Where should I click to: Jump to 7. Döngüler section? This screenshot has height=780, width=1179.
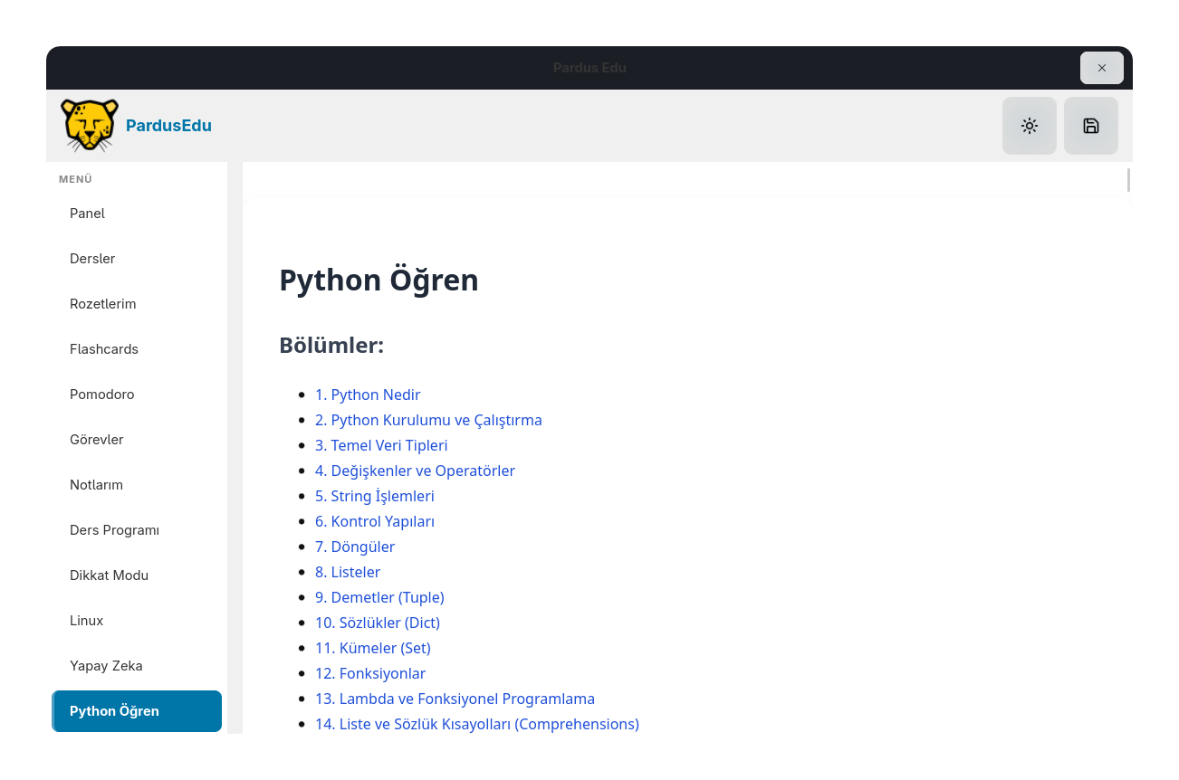coord(355,547)
